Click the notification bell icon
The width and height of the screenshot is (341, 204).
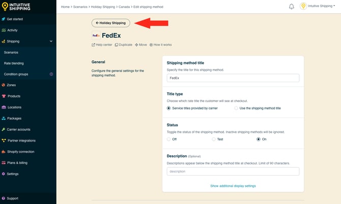click(292, 7)
